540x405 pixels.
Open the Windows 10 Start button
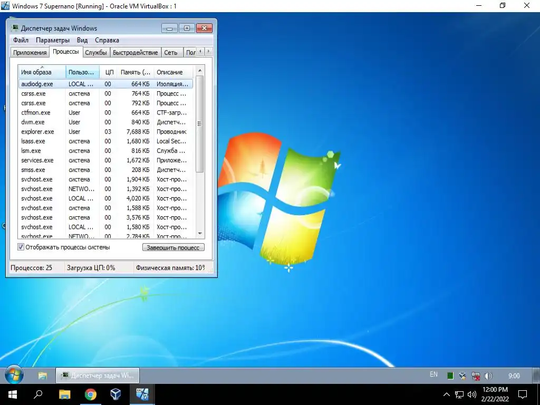coord(13,394)
